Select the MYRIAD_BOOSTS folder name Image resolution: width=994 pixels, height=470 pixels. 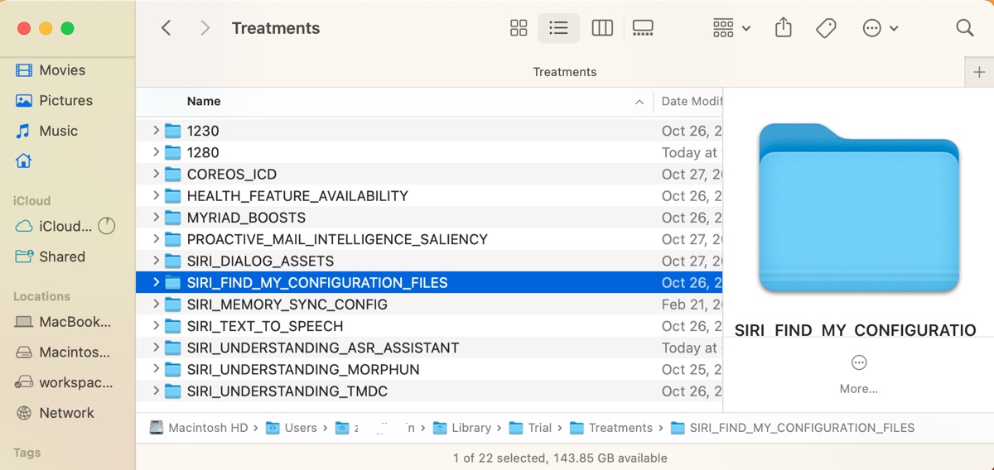point(246,218)
